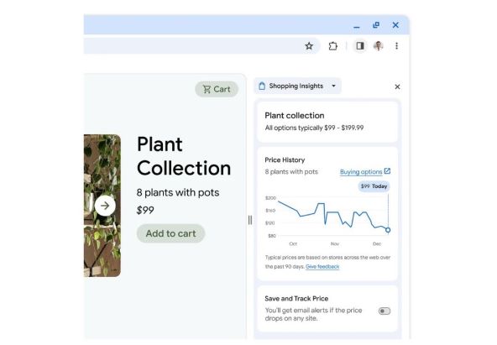
Task: Open the Buying options link
Action: [361, 172]
